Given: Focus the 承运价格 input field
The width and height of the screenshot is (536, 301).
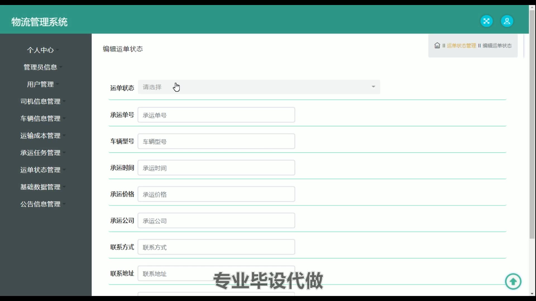Looking at the screenshot, I should (x=216, y=194).
